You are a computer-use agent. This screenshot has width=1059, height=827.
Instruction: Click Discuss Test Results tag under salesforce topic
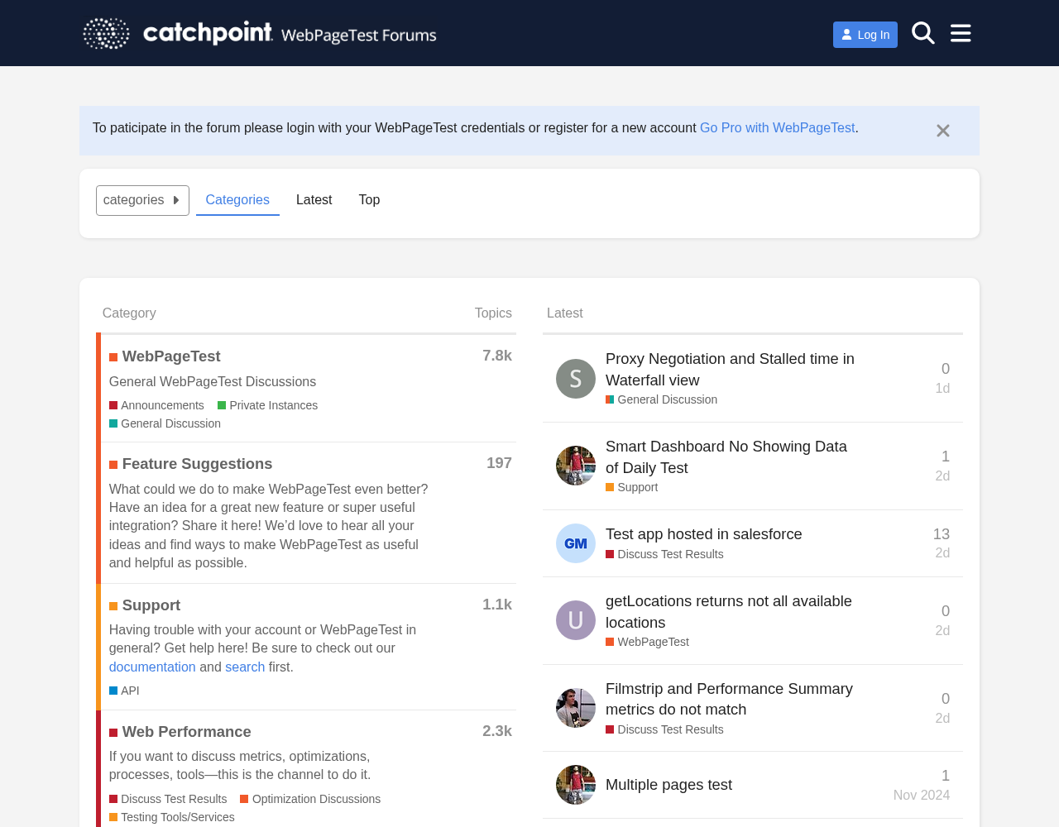click(664, 554)
